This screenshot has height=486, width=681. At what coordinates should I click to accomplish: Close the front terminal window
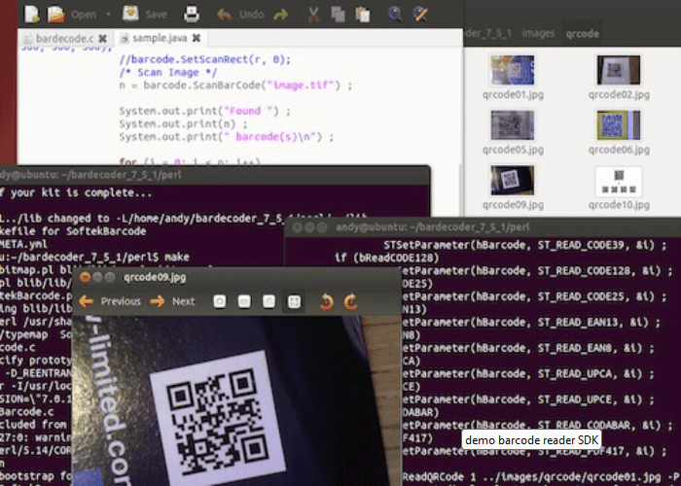297,227
